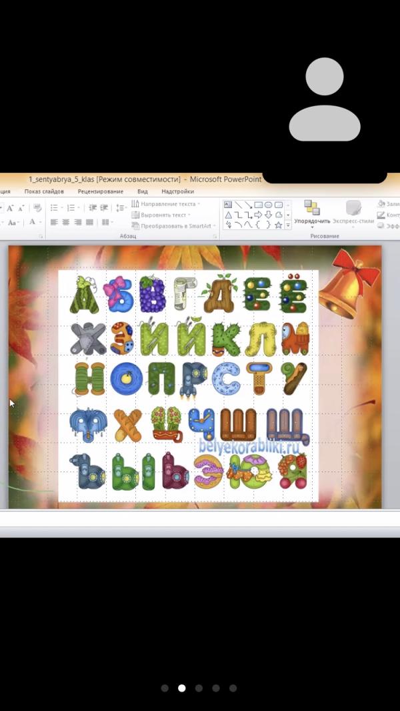400x711 pixels.
Task: Select the Rectangle shape
Action: 258,205
